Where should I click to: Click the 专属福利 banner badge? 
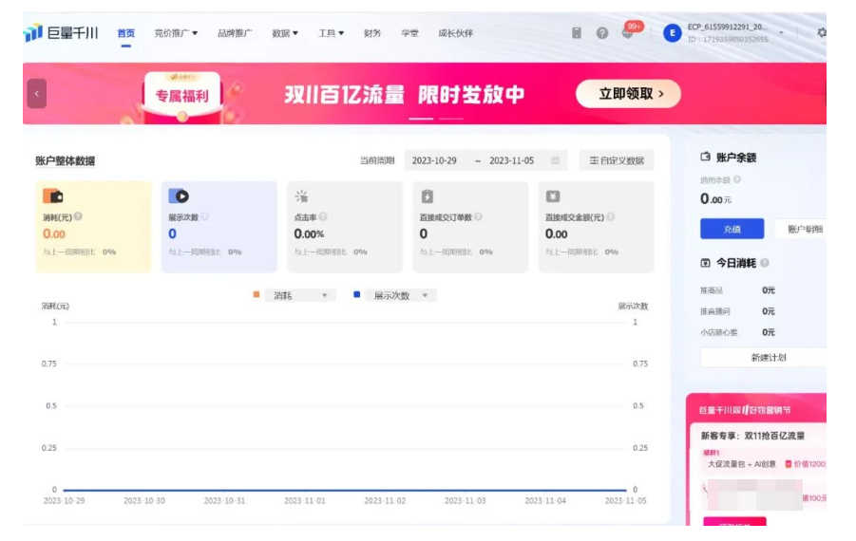(x=182, y=96)
